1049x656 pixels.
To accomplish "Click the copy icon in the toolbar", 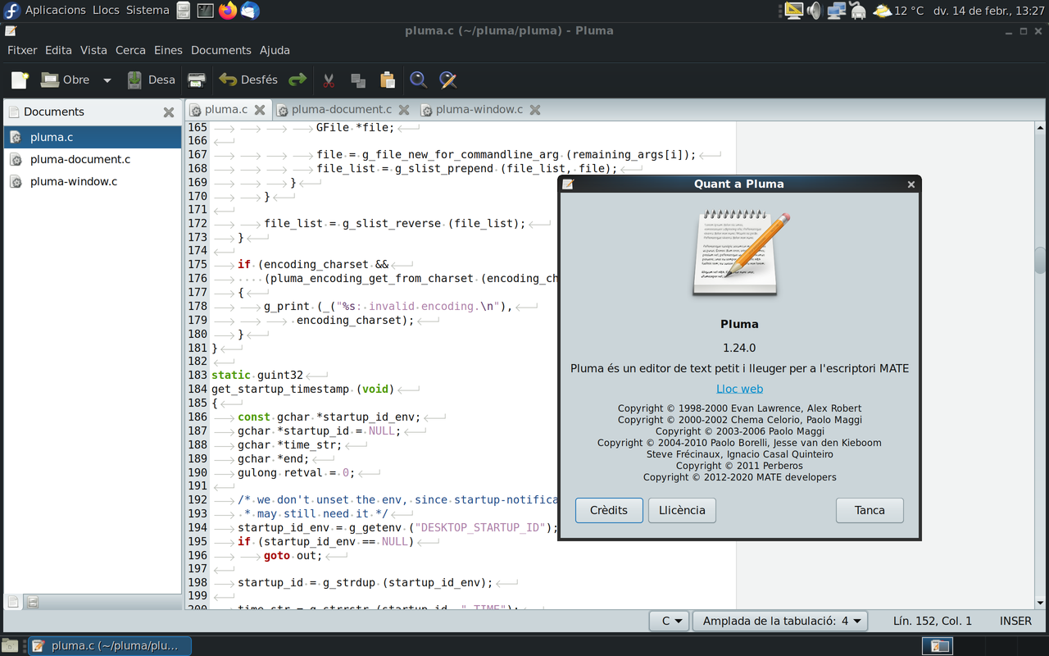I will coord(358,80).
